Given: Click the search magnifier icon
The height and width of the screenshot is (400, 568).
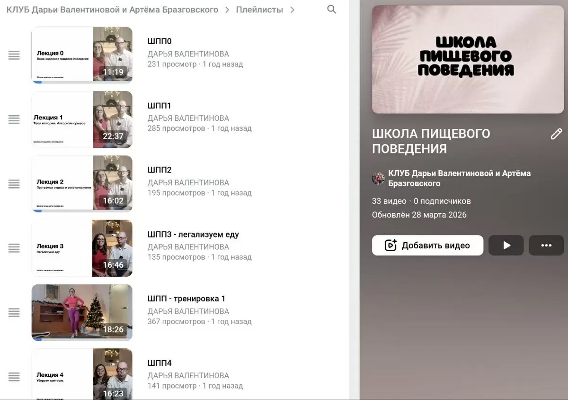Looking at the screenshot, I should pyautogui.click(x=331, y=9).
